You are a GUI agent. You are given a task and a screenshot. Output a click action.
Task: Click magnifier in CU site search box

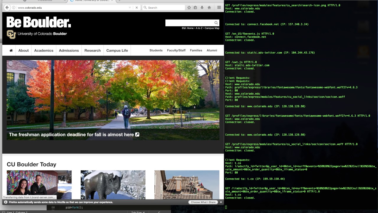coord(216,23)
